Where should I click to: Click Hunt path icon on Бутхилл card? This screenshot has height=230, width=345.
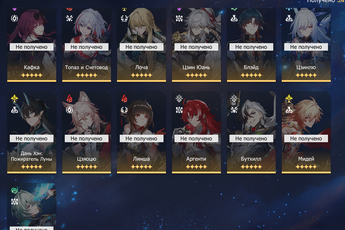[x=234, y=110]
